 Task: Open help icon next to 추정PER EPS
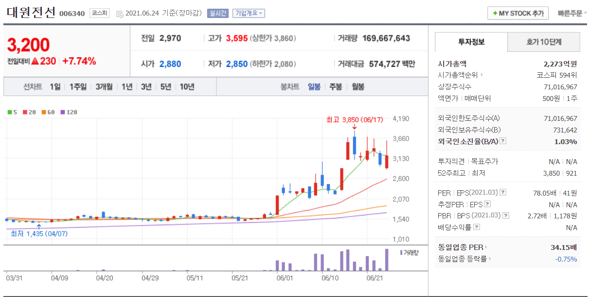tap(487, 204)
